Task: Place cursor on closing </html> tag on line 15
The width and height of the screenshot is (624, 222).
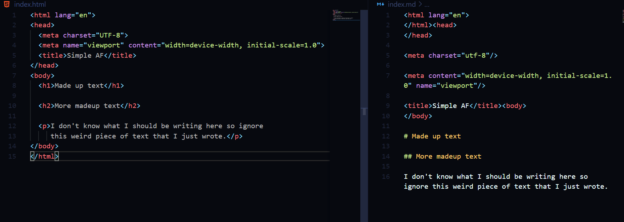Action: click(44, 156)
